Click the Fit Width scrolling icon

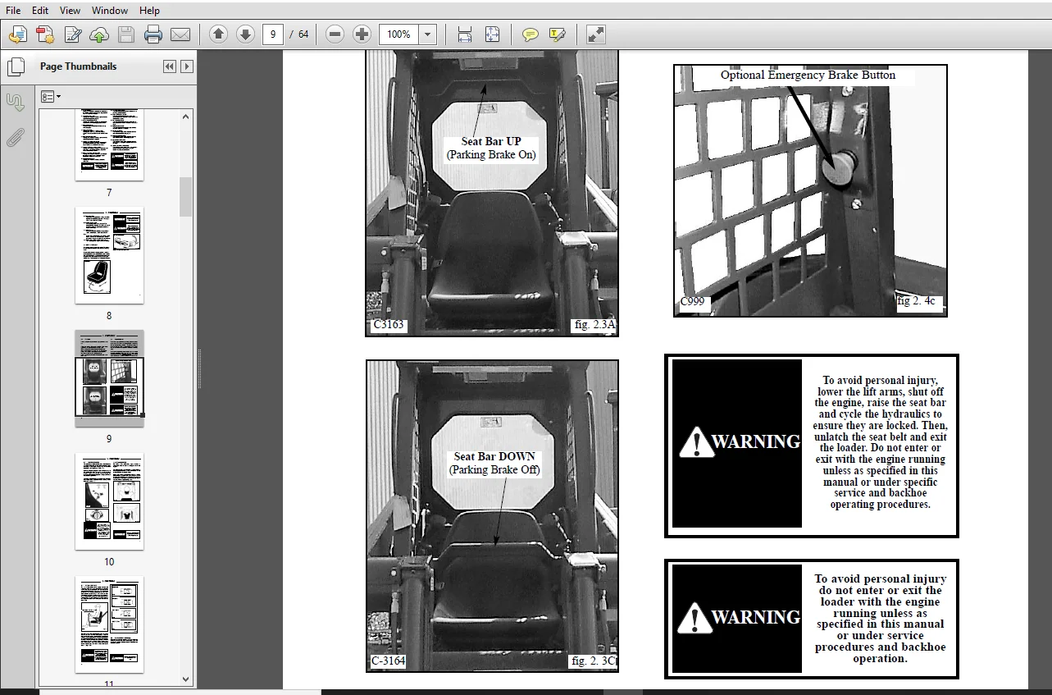[x=465, y=34]
